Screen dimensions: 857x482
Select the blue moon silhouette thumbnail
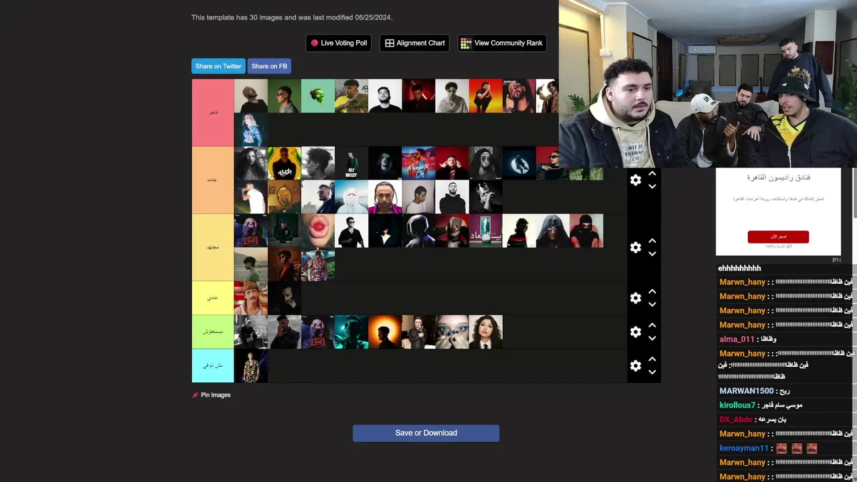point(519,163)
